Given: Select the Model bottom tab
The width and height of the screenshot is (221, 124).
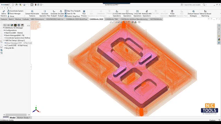Looking at the screenshot, I should 12,118.
